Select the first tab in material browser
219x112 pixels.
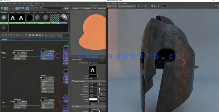click(4, 12)
